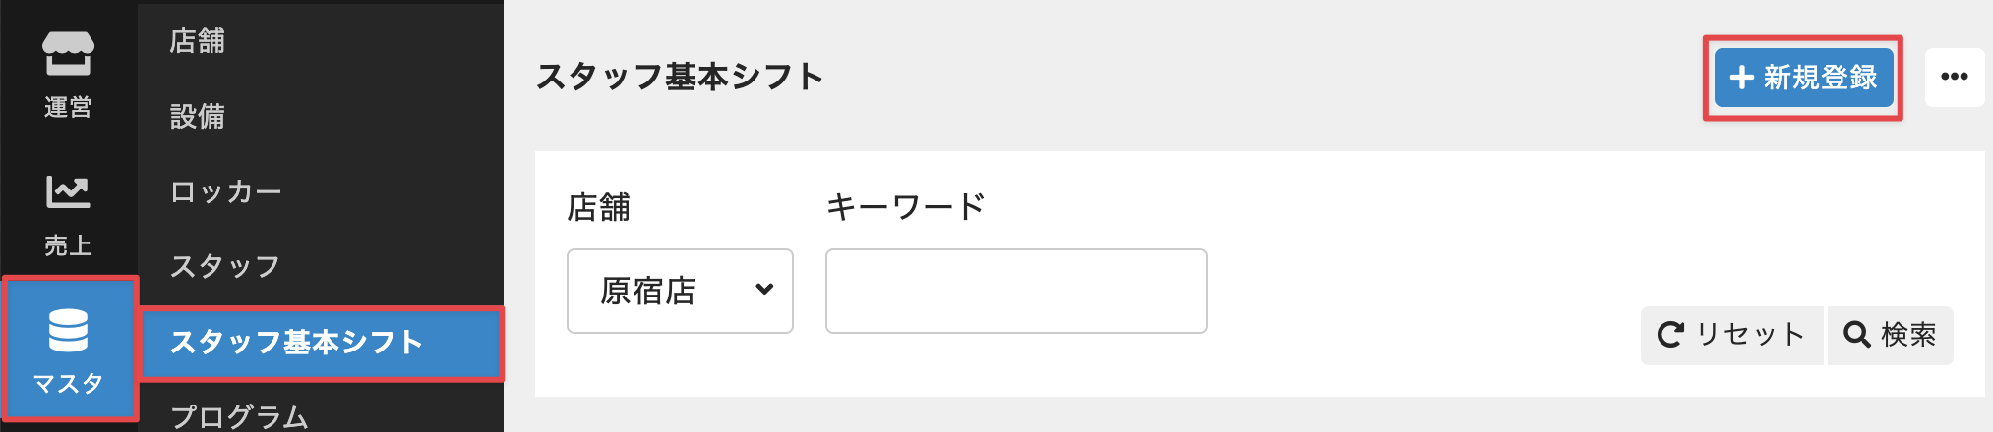
Task: Click the リセット circular arrow icon
Action: [x=1670, y=335]
